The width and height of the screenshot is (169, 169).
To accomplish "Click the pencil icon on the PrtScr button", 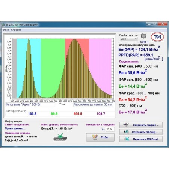I will click(95, 137).
